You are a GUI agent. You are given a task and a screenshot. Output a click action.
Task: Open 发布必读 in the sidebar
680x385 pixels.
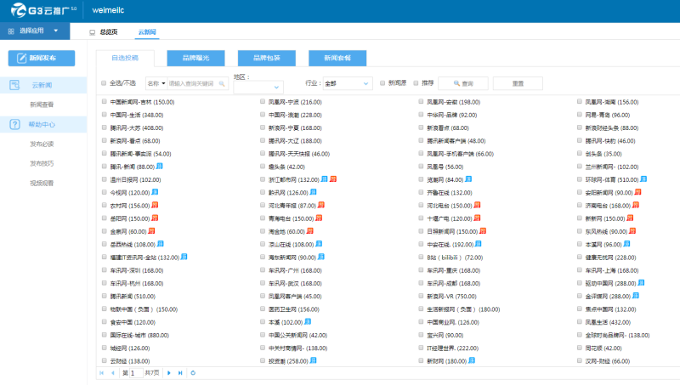click(x=42, y=144)
